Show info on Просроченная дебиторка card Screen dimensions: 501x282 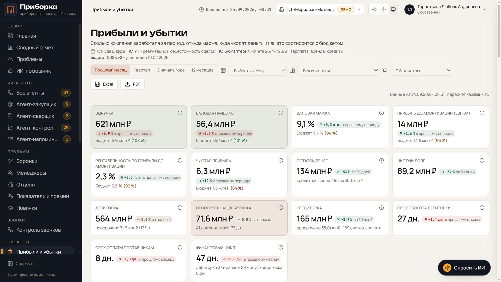click(281, 208)
